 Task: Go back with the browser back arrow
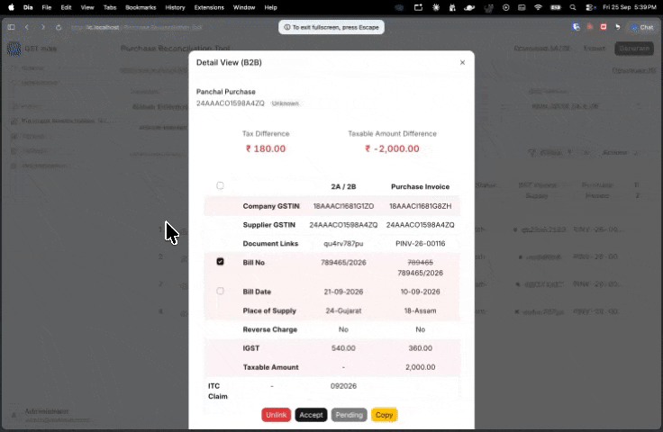pyautogui.click(x=27, y=27)
